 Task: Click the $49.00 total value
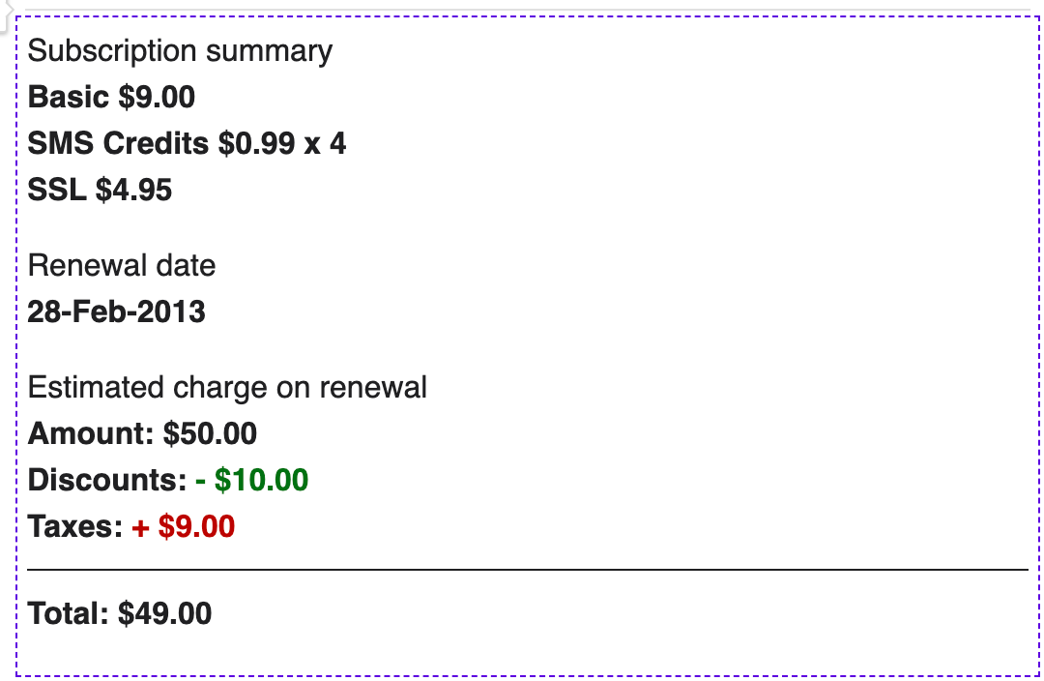[x=165, y=613]
